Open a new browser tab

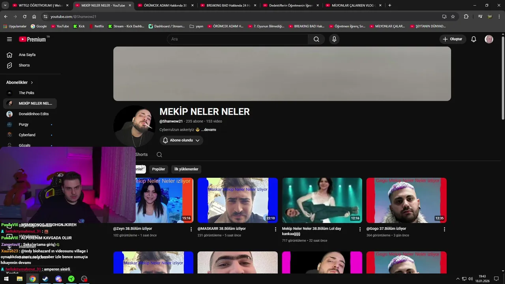coord(389,6)
